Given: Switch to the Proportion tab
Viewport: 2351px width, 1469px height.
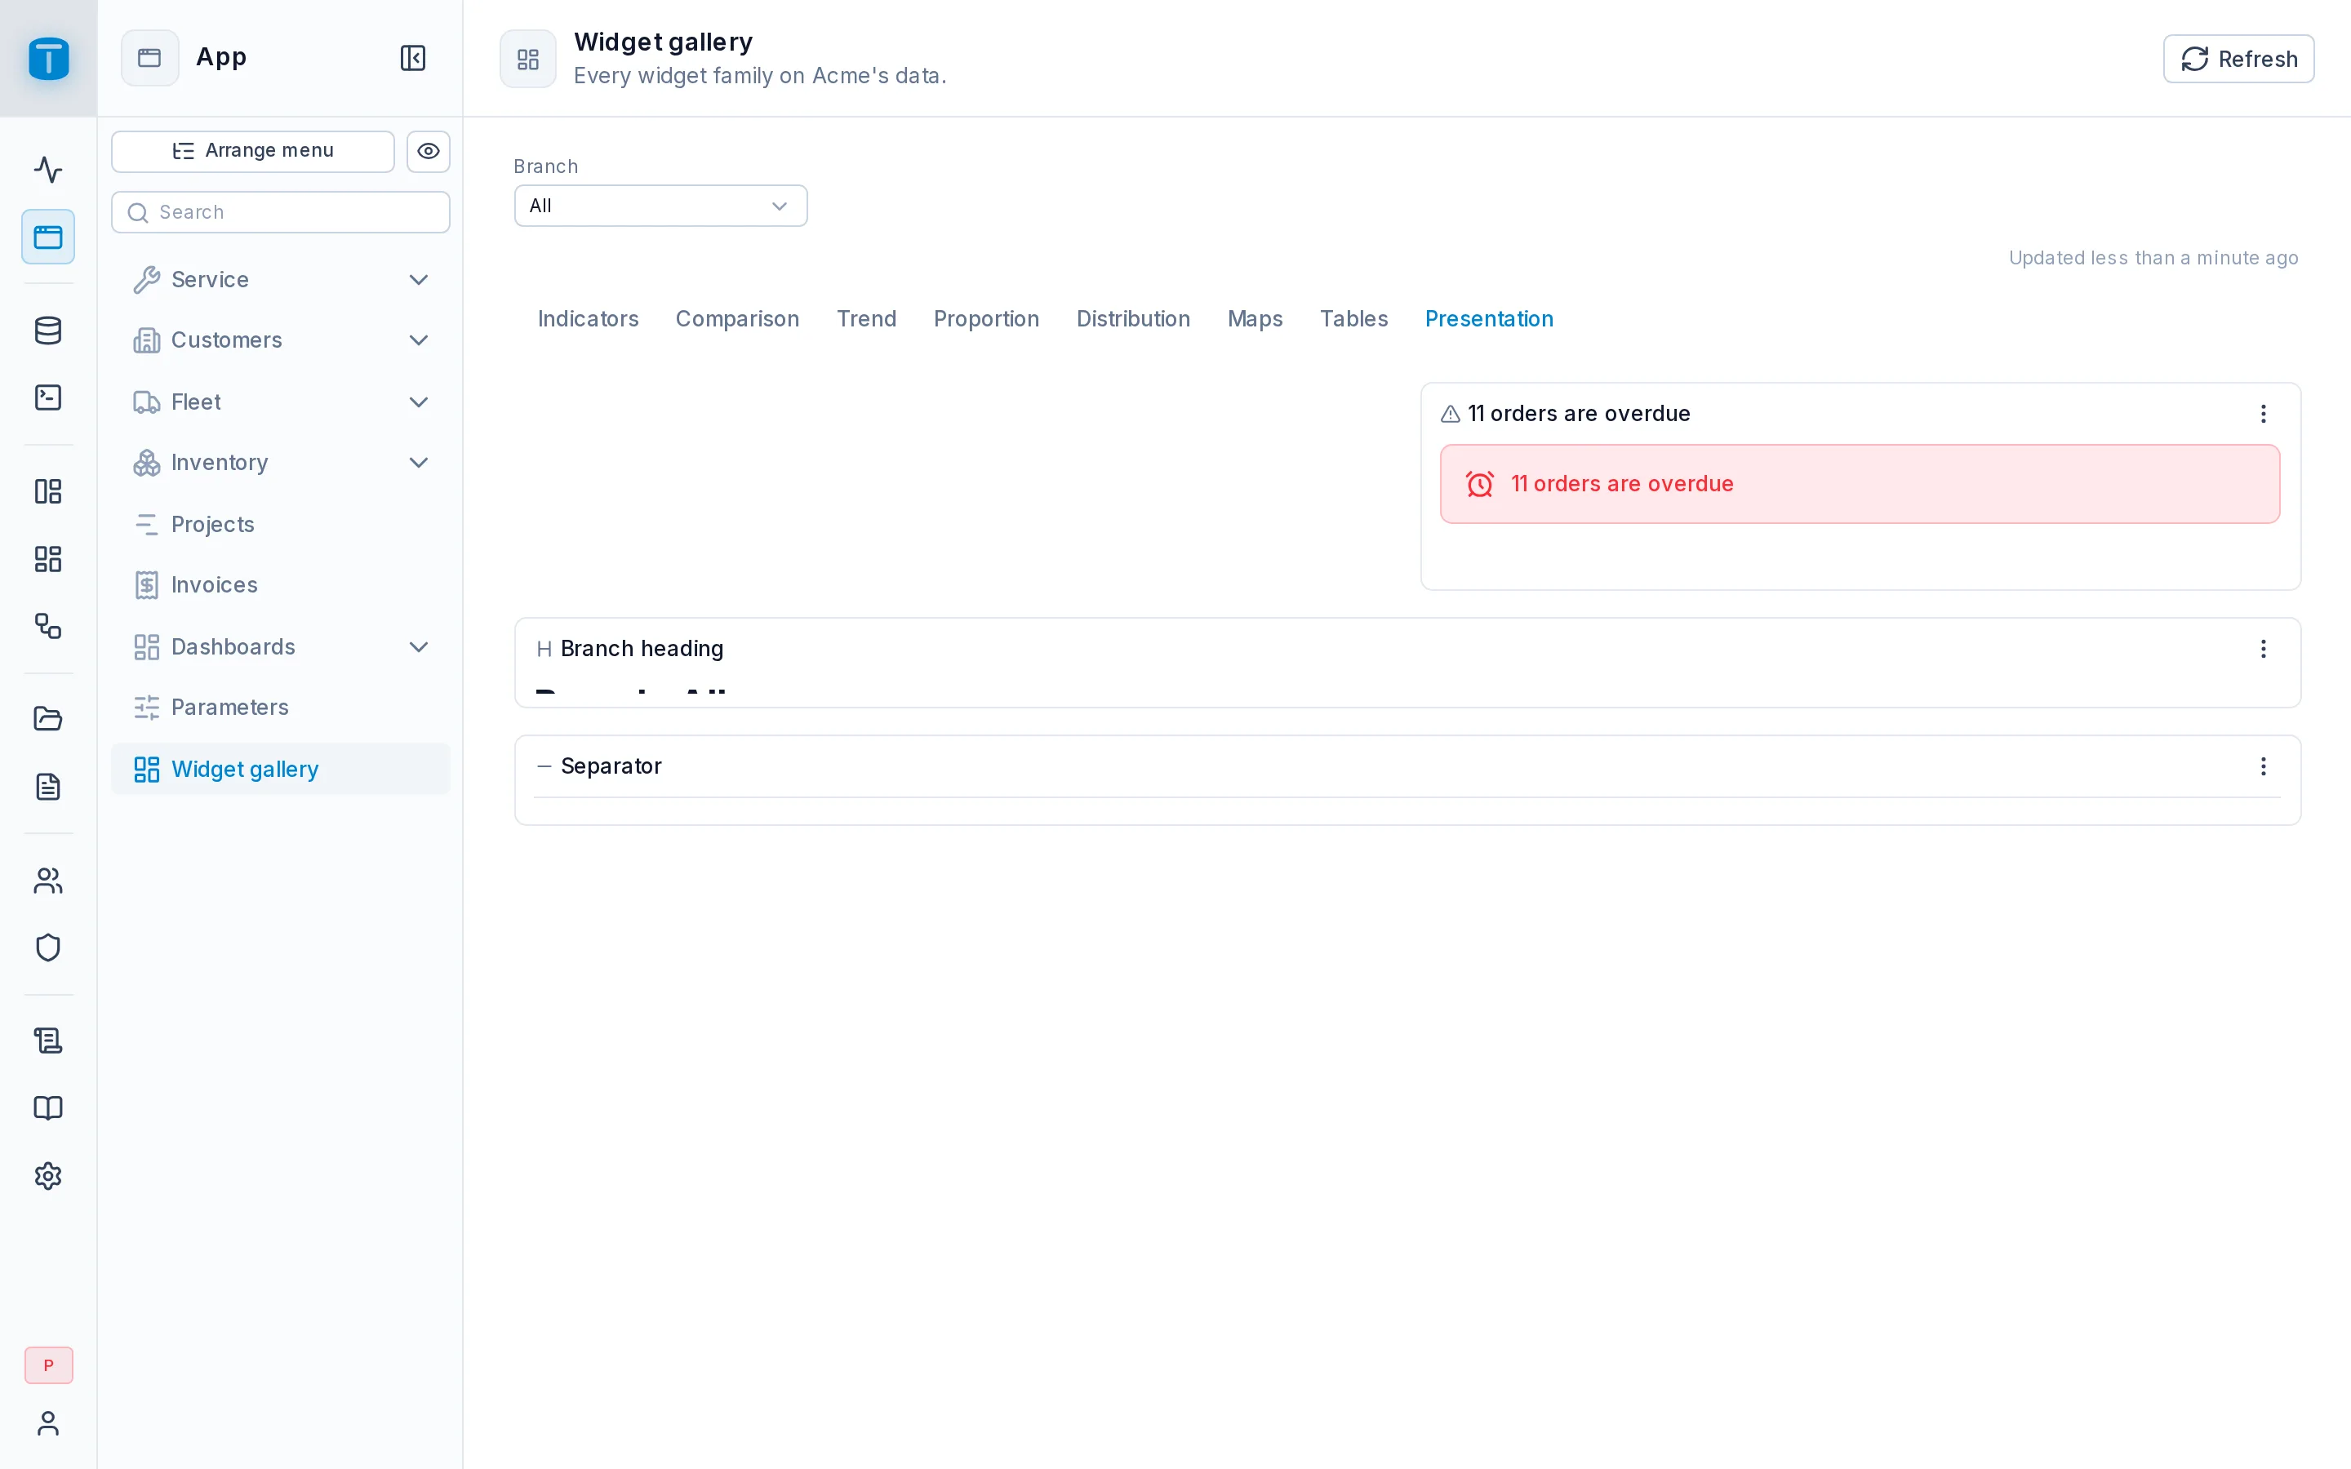Looking at the screenshot, I should click(986, 318).
